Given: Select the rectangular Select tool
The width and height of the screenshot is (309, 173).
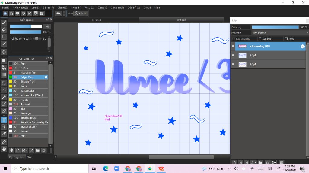Looking at the screenshot, I should 4,83.
